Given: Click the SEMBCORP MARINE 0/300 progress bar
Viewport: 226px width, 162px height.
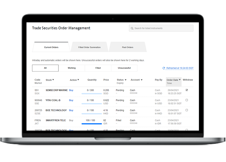Looking at the screenshot, I should 92,94.
